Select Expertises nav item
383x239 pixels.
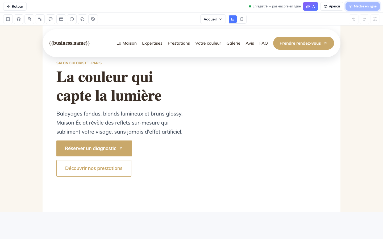[x=152, y=43]
